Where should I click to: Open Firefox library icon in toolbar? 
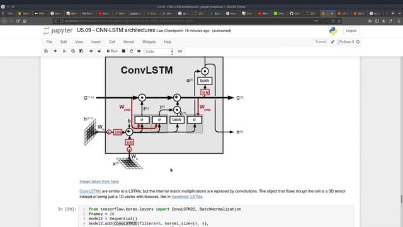pos(370,21)
